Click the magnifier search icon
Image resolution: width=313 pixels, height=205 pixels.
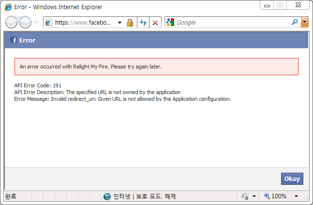[295, 22]
